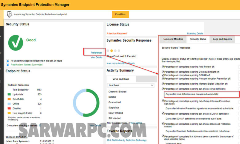Screen dimensions: 240x144
Task: Toggle out-of-date virus definitions checkbox
Action: pos(163,89)
